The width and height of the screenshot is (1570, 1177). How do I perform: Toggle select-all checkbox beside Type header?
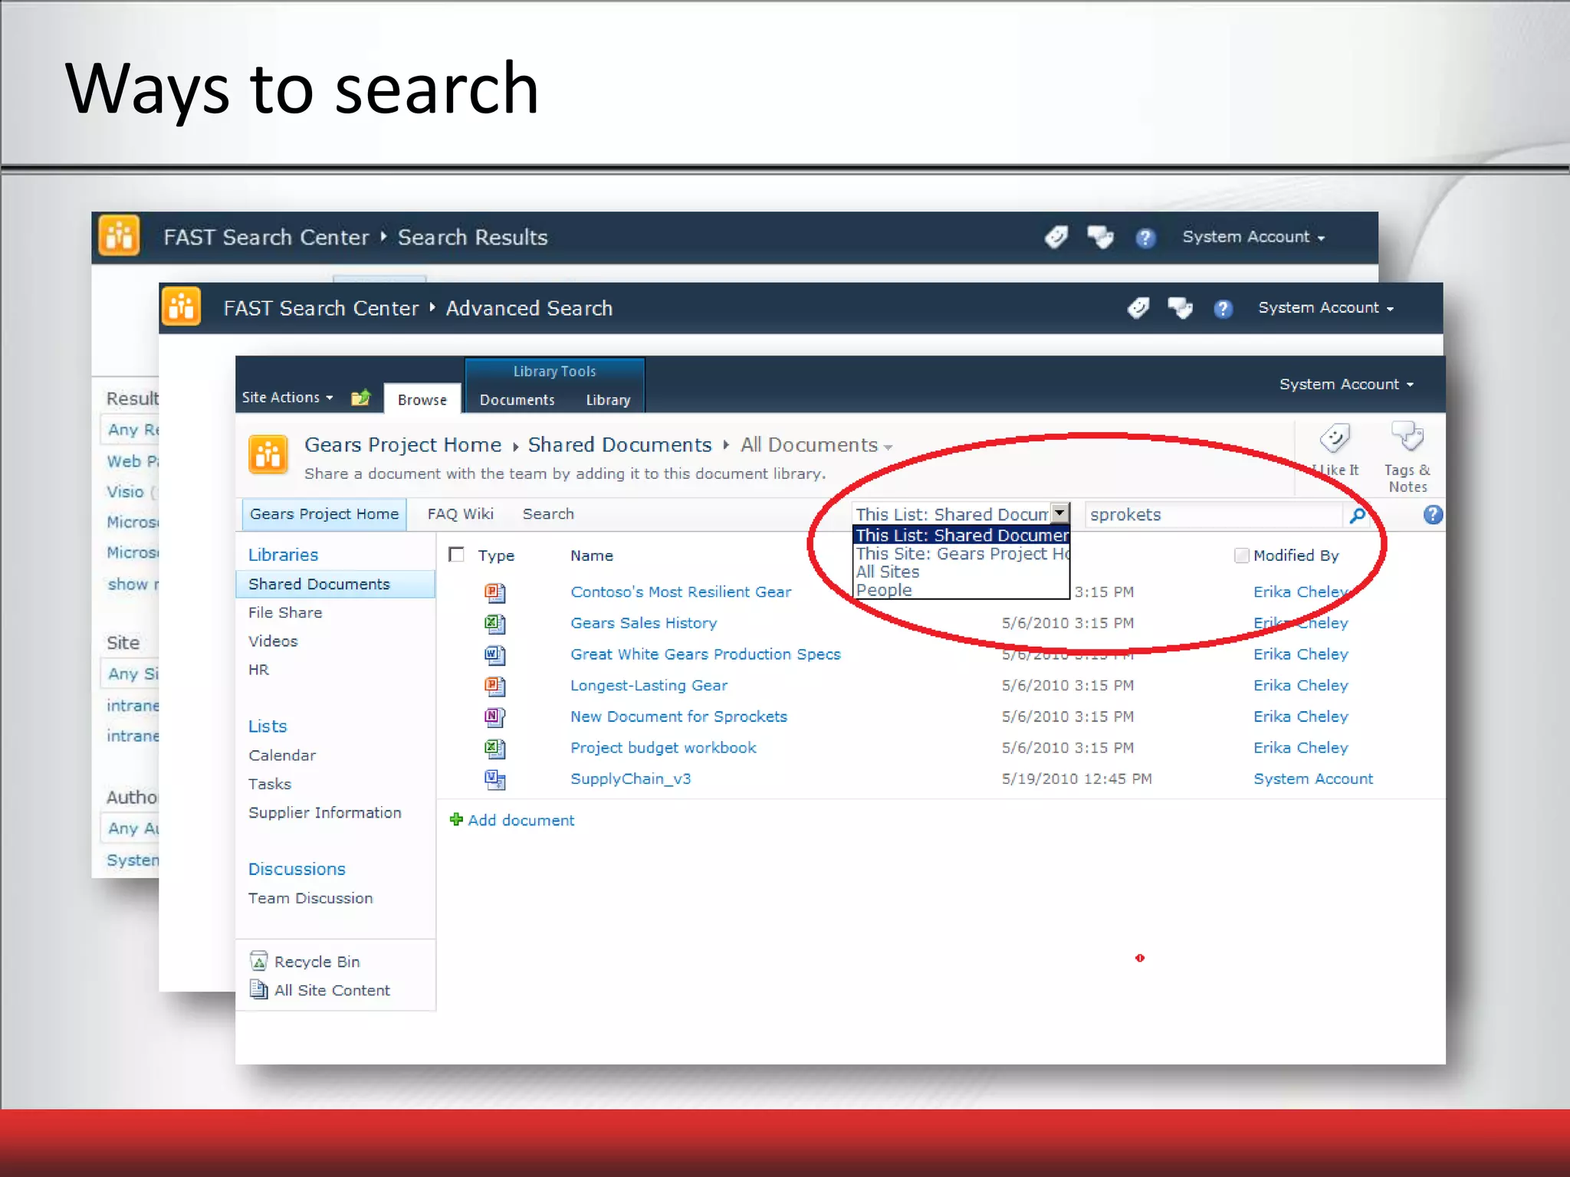456,554
